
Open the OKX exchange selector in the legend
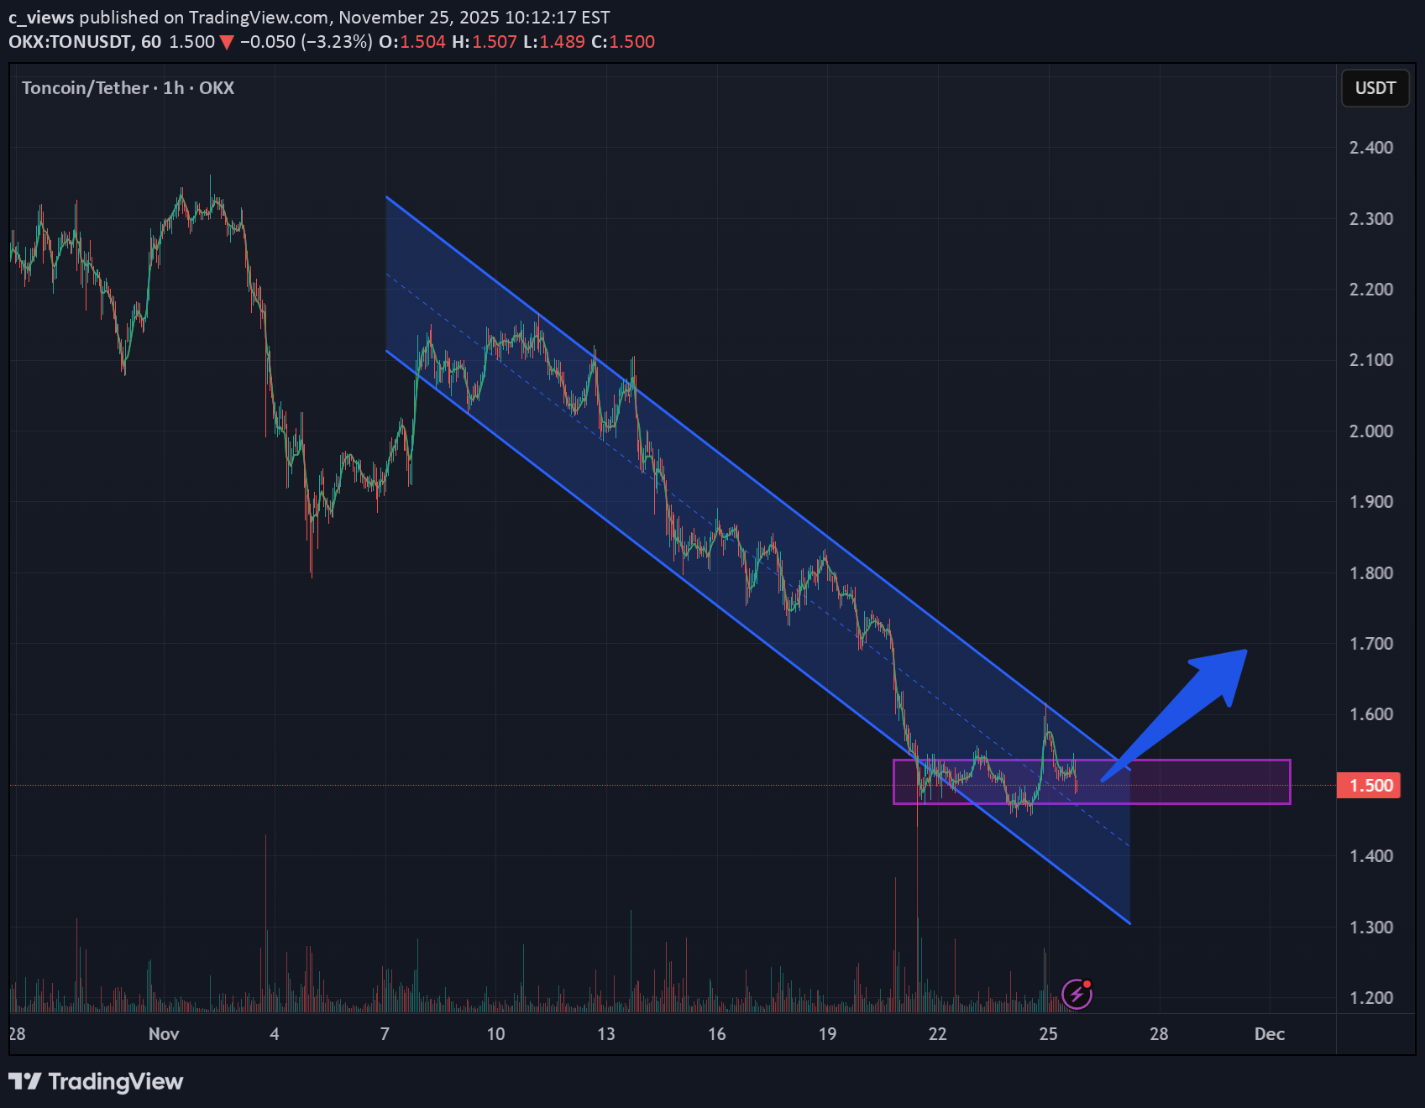click(x=217, y=88)
